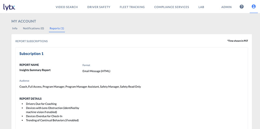Navigate to the Lab menu item
This screenshot has width=260, height=129.
[201, 7]
